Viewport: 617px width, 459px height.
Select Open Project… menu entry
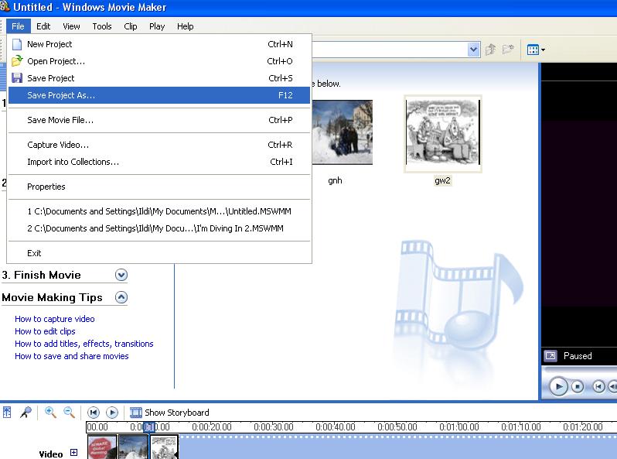pyautogui.click(x=159, y=61)
